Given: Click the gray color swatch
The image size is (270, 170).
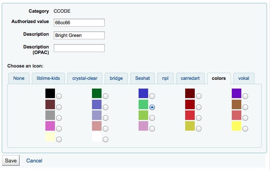Looking at the screenshot, I should (50, 115).
